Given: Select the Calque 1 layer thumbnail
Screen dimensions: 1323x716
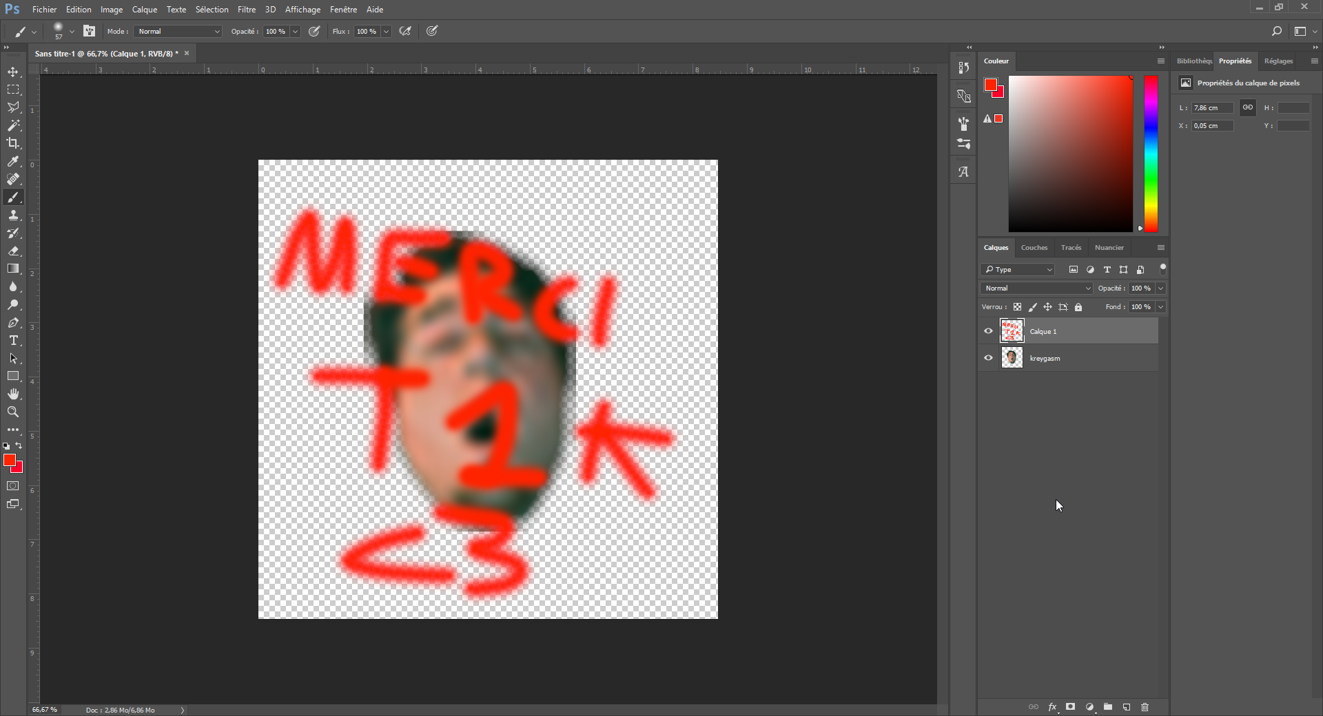Looking at the screenshot, I should (x=1012, y=331).
